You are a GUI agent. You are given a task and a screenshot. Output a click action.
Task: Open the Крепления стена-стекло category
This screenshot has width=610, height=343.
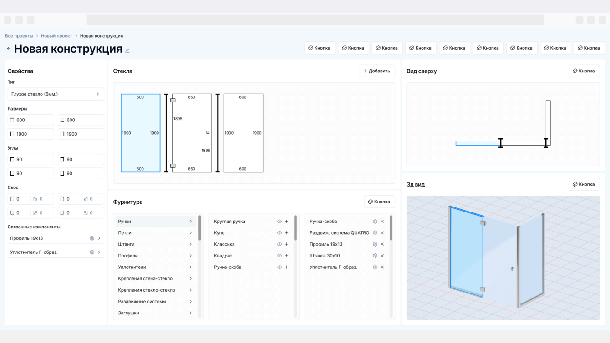155,278
